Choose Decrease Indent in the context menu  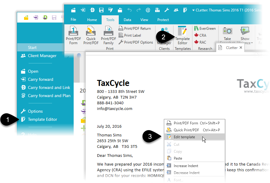195,173
